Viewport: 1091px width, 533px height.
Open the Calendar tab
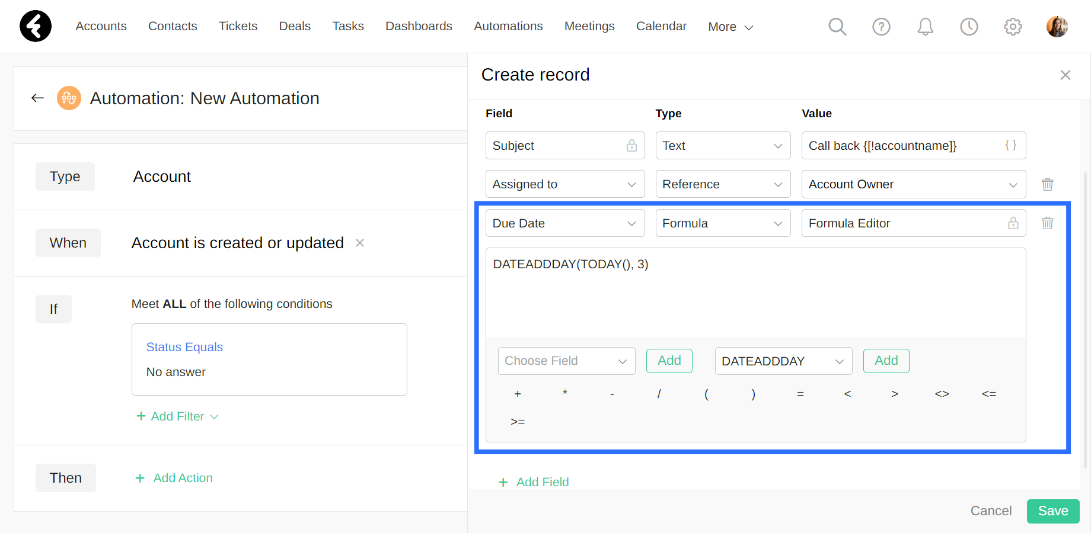pyautogui.click(x=661, y=26)
